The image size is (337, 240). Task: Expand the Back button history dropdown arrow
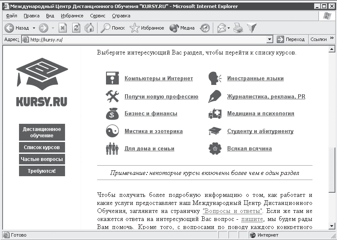[34, 28]
